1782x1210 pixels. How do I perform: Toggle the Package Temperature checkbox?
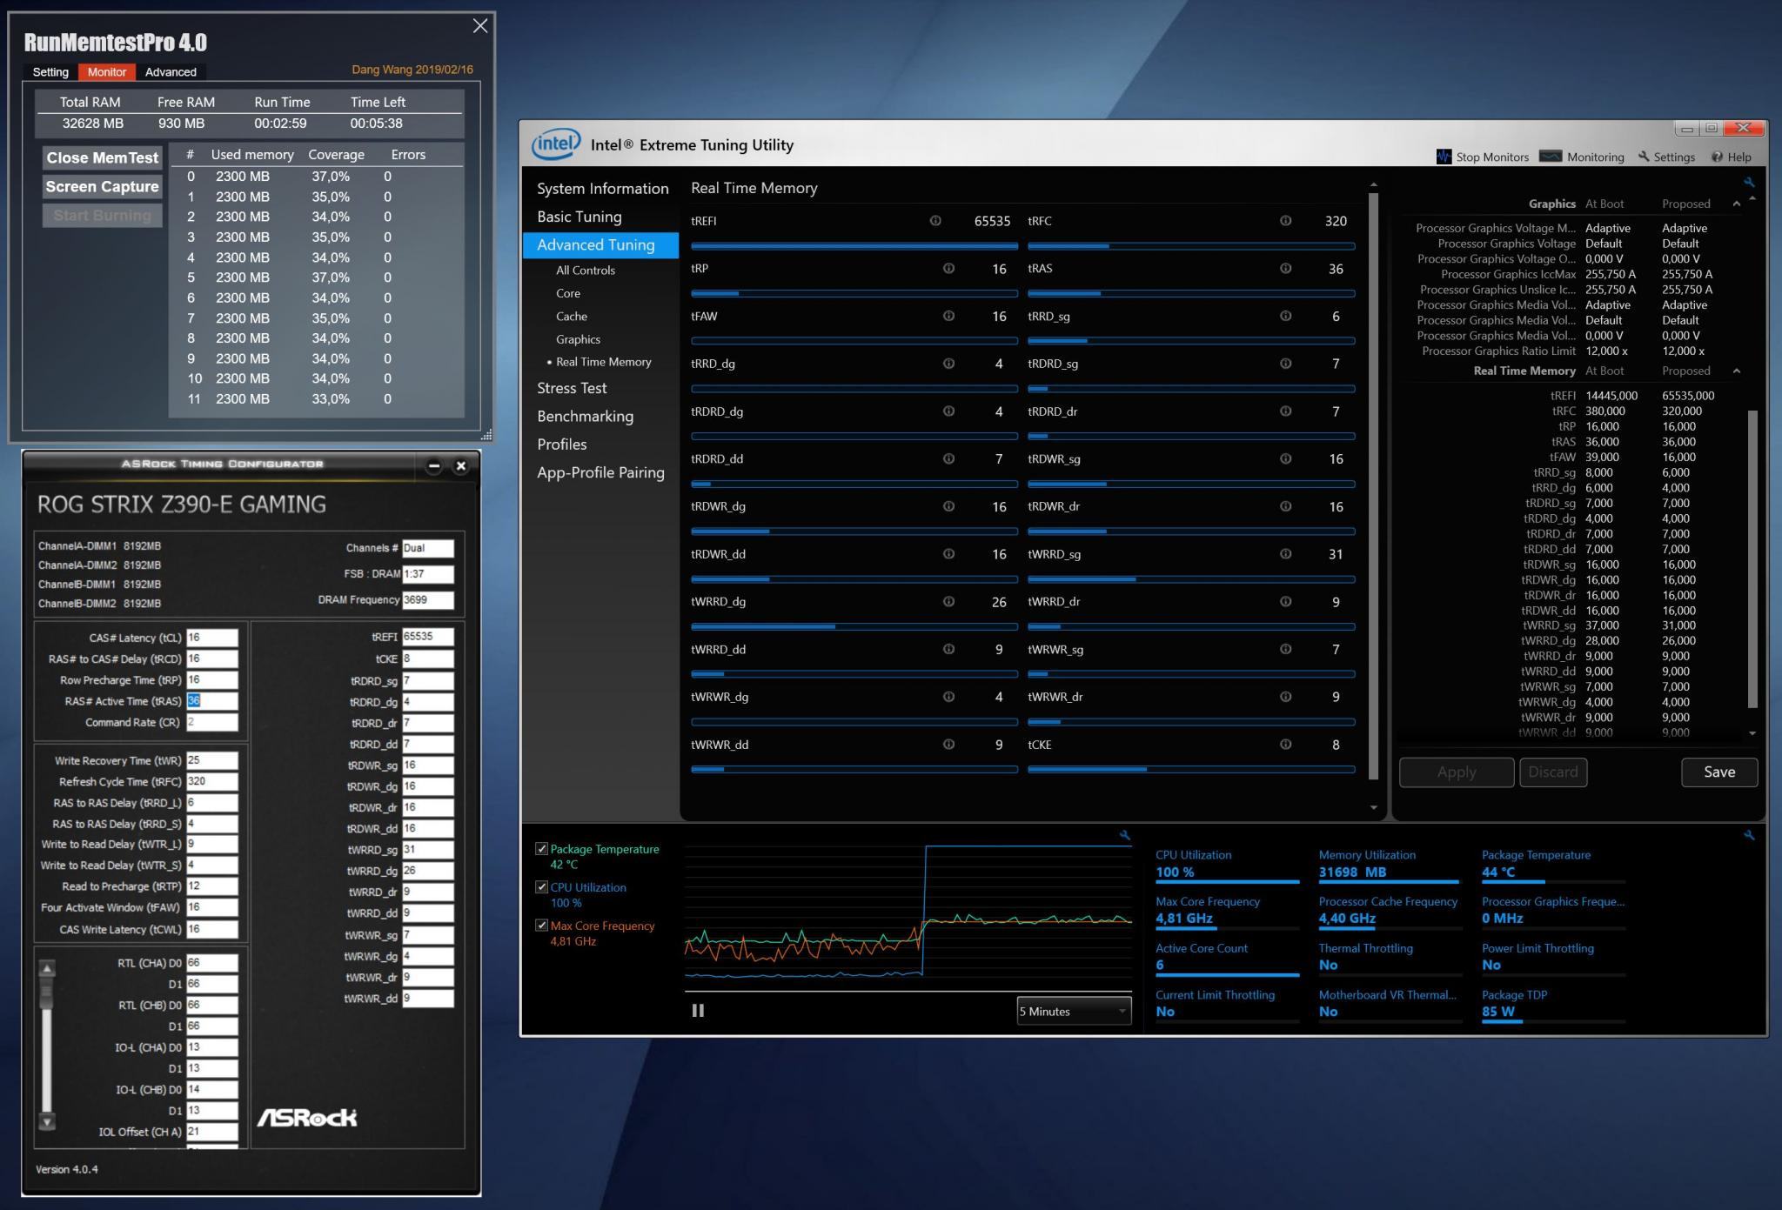(541, 849)
